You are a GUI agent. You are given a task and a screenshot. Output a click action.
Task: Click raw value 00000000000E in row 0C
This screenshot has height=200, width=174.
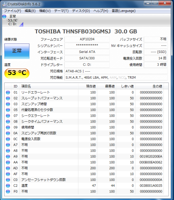tap(151, 139)
